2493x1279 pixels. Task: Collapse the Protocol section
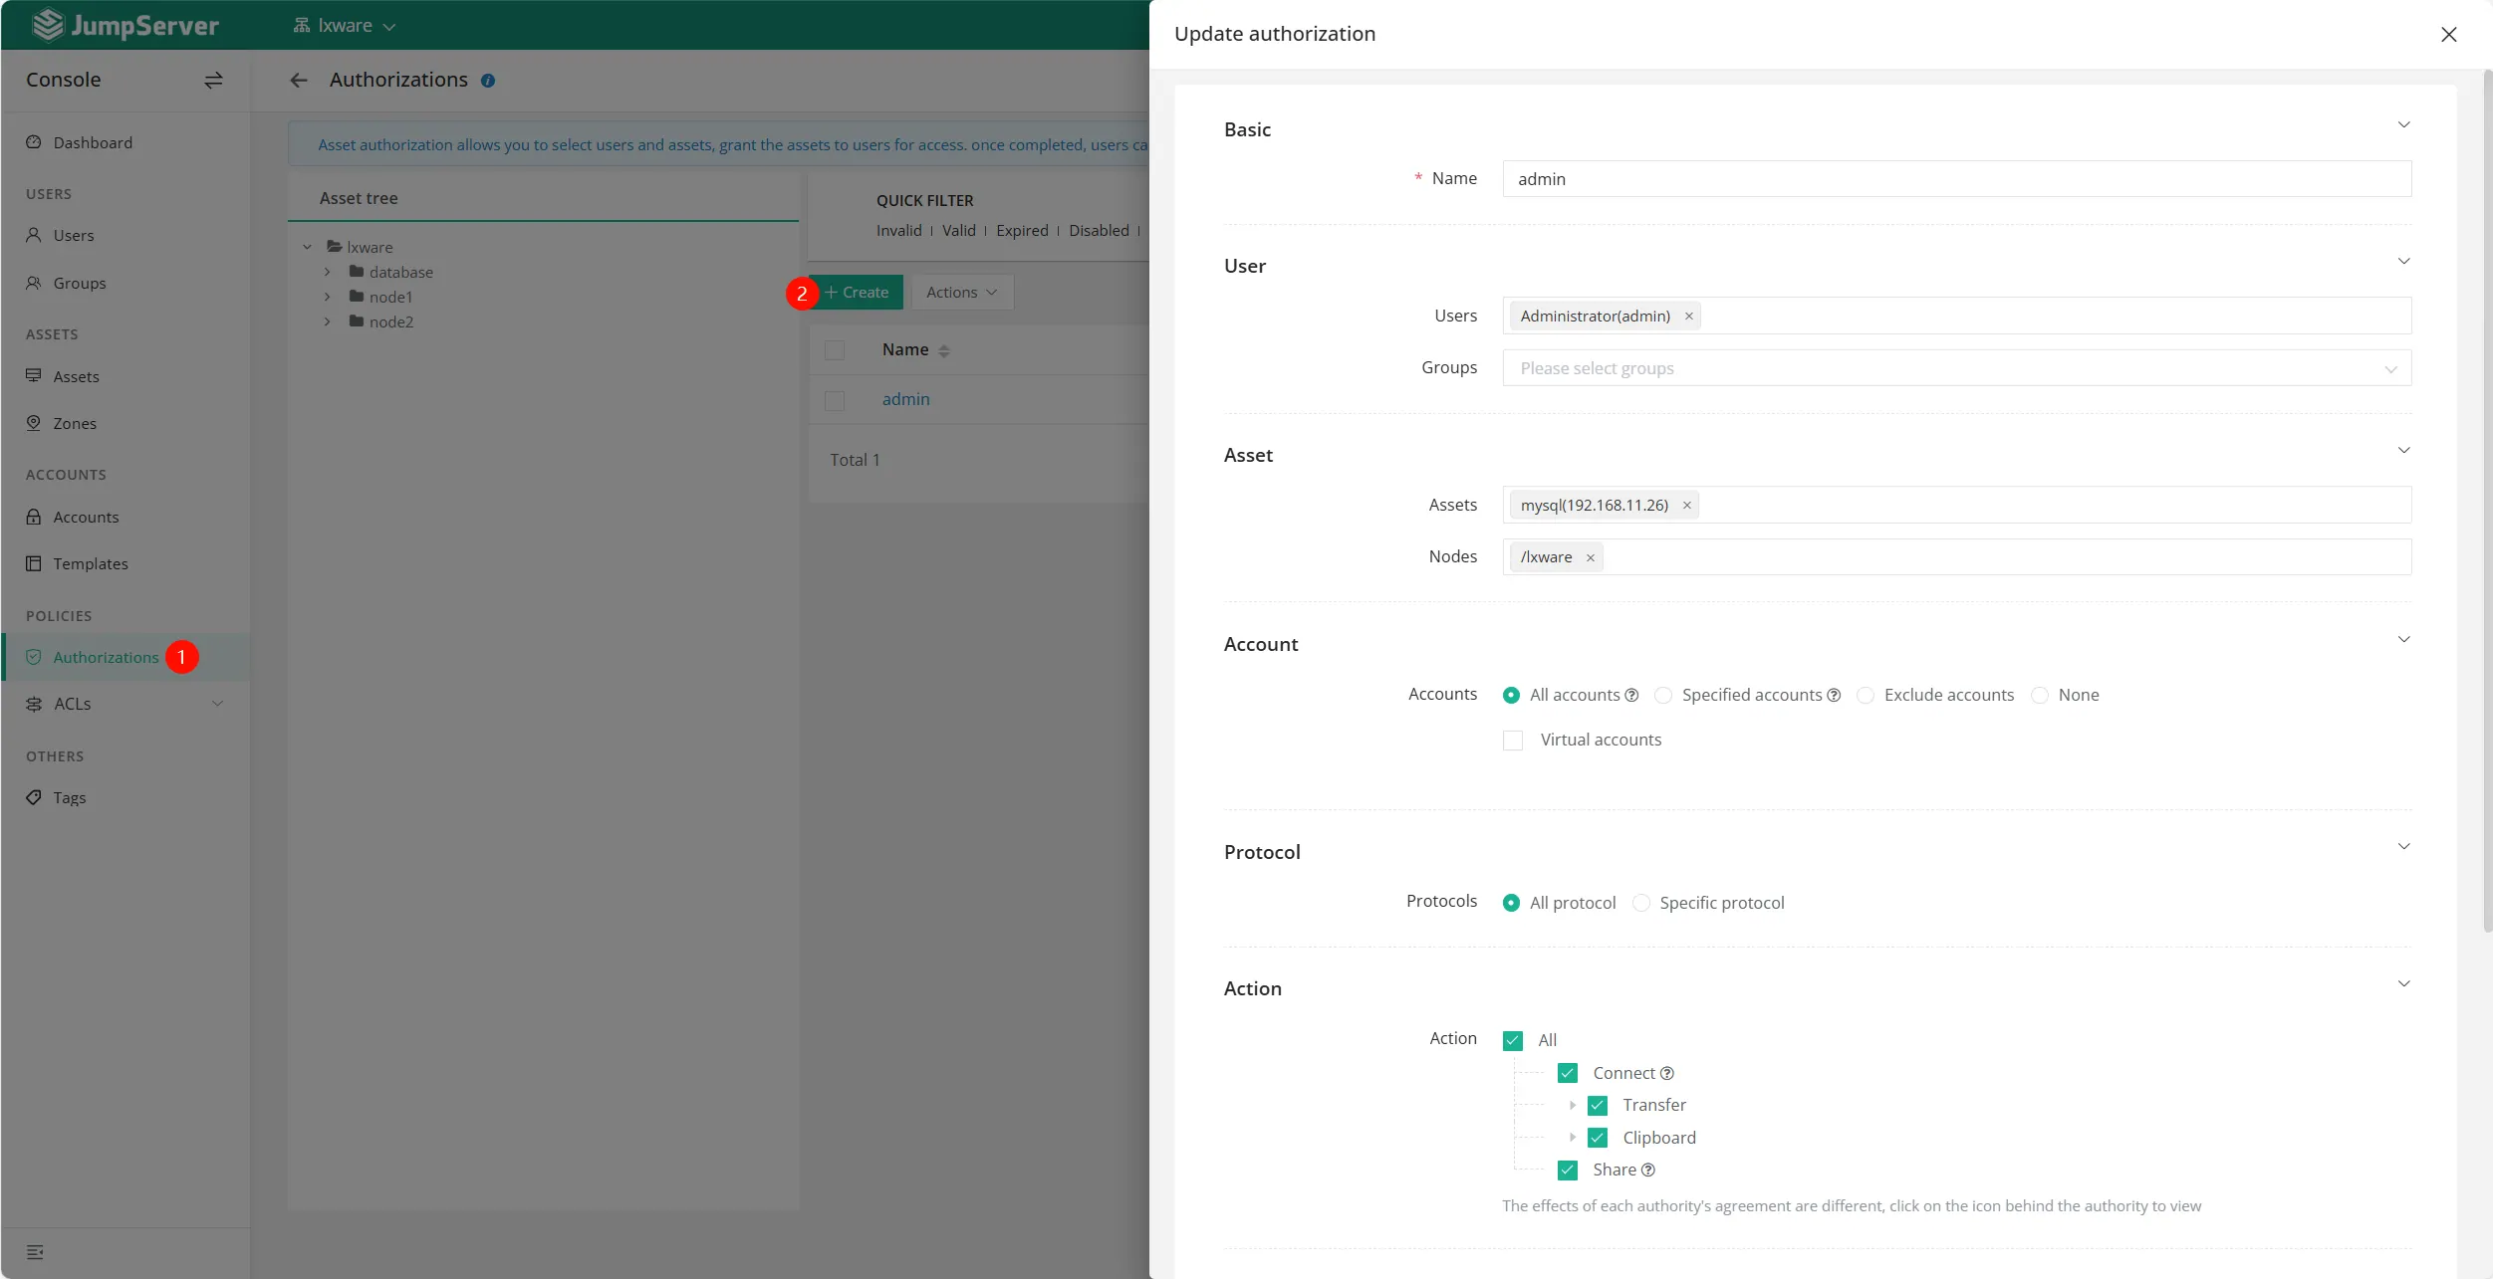2403,846
